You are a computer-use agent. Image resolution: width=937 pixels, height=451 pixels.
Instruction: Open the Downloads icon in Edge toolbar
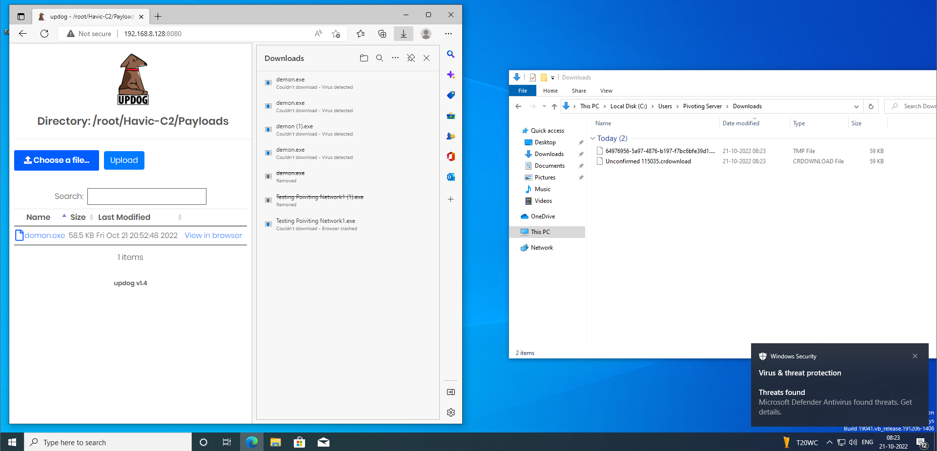pos(403,34)
